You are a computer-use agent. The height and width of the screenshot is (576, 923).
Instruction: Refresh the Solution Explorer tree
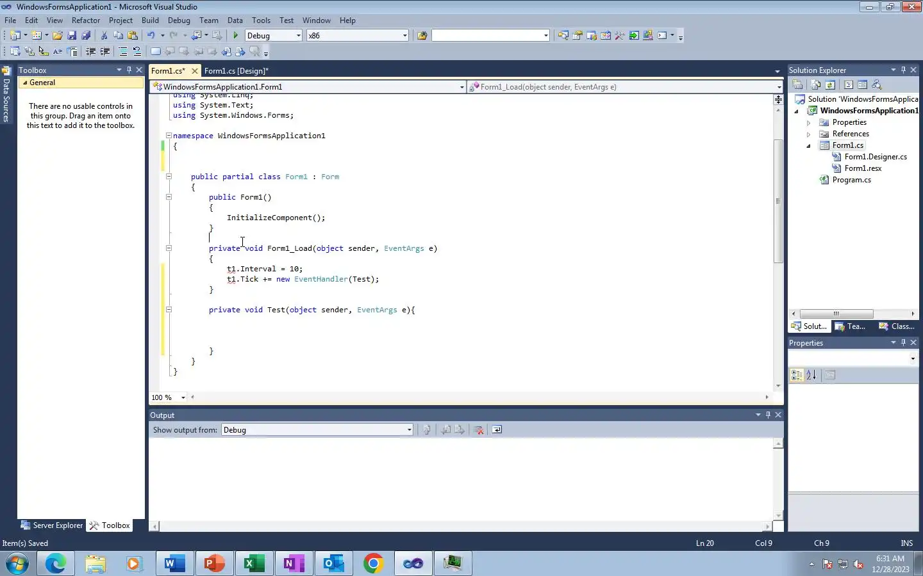[830, 84]
